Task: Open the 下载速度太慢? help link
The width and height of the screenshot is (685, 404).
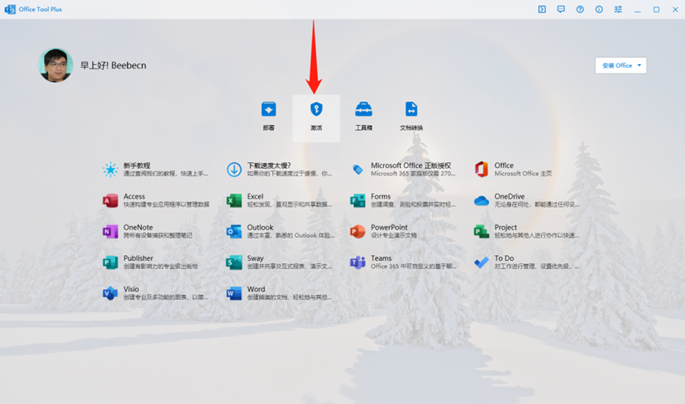Action: tap(269, 165)
